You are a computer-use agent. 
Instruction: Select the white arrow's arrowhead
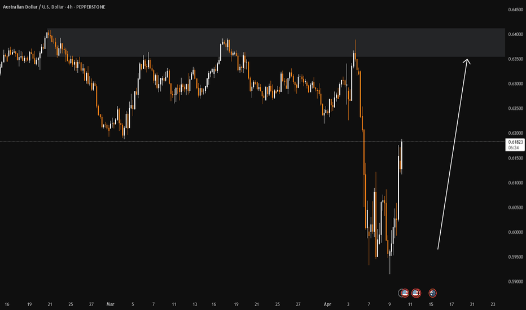coord(467,61)
